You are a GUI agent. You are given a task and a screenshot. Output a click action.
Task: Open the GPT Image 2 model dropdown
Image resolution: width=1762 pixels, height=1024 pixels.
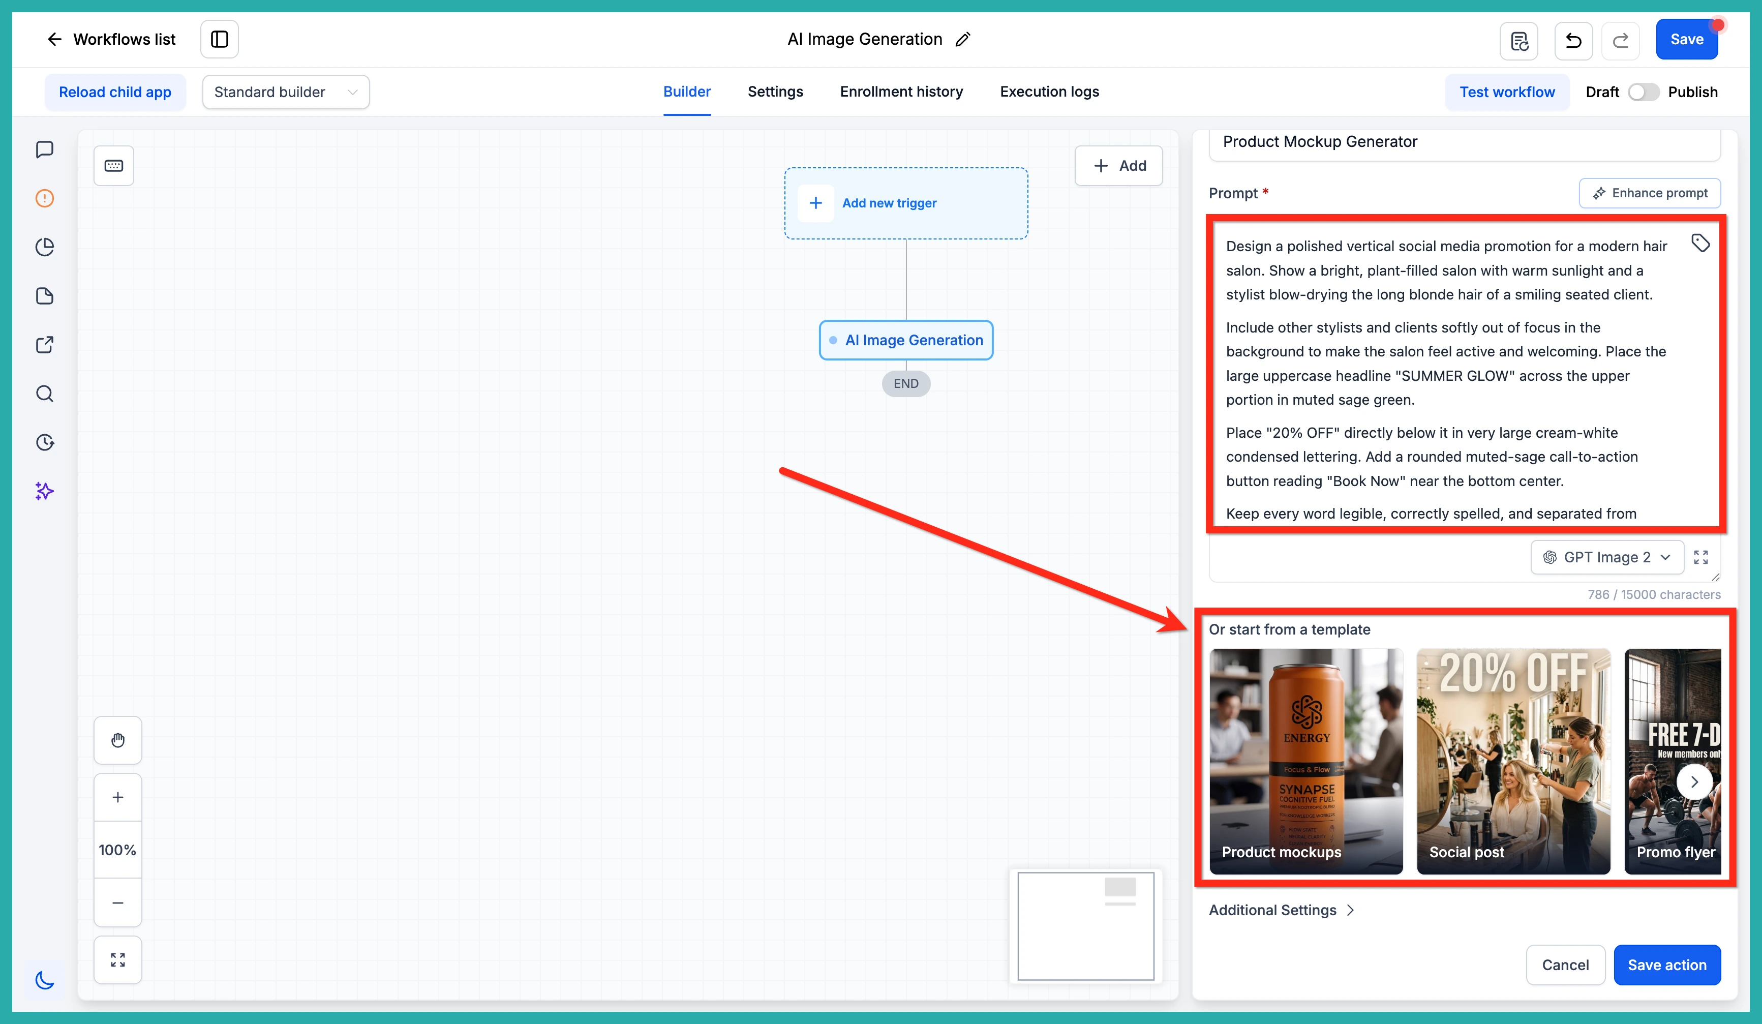1607,557
